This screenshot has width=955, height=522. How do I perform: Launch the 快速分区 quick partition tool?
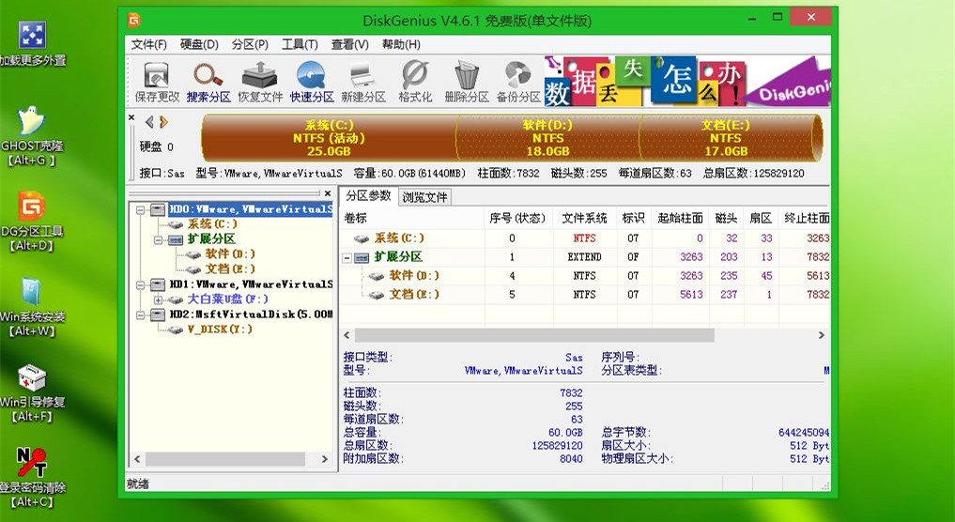(312, 81)
